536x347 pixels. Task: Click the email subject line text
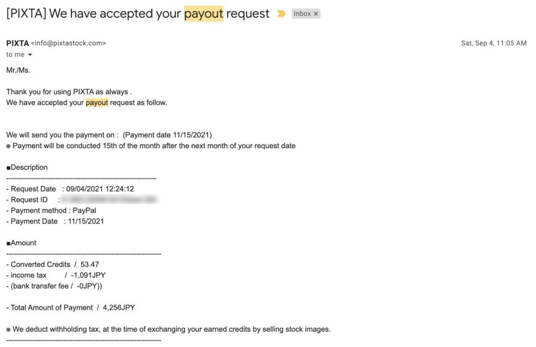point(138,14)
